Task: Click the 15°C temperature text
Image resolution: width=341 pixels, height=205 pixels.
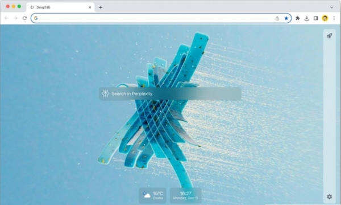Action: pos(158,193)
